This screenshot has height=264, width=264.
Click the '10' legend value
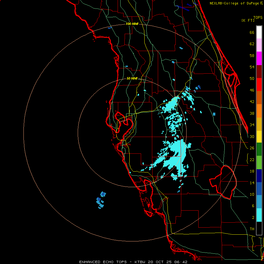pos(252,194)
